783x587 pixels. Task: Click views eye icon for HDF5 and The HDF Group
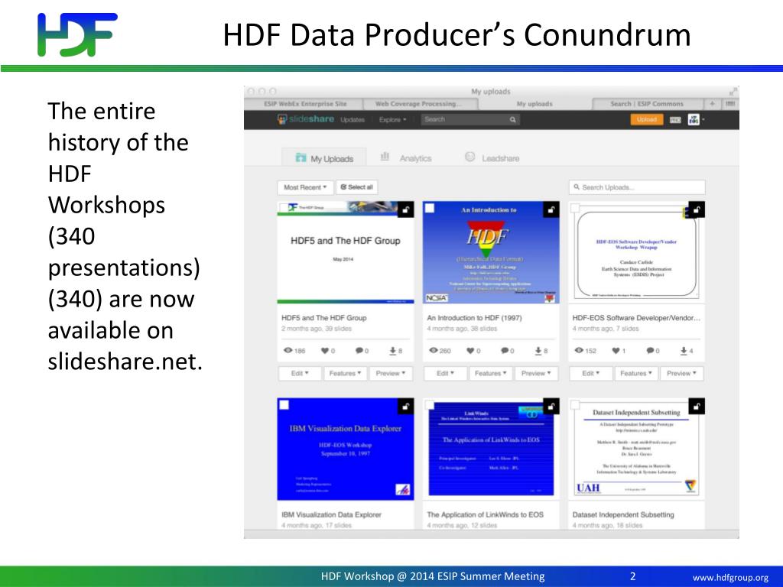coord(288,350)
